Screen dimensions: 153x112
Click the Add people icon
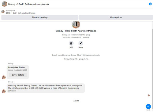pos(71,43)
